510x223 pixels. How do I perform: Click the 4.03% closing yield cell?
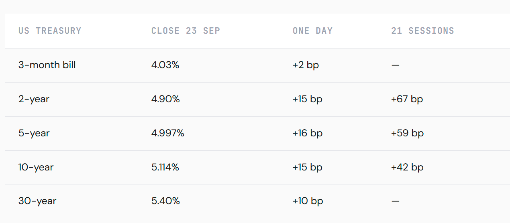click(x=165, y=65)
